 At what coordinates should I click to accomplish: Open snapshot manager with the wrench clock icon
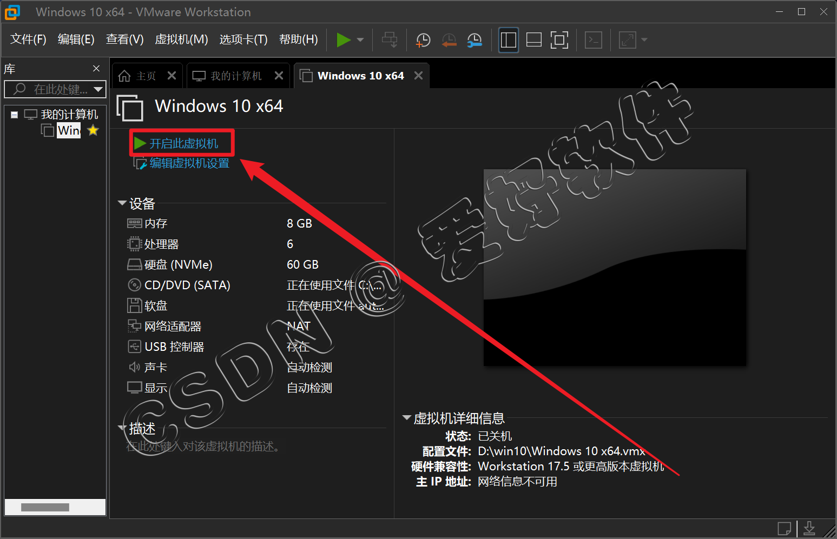coord(474,40)
